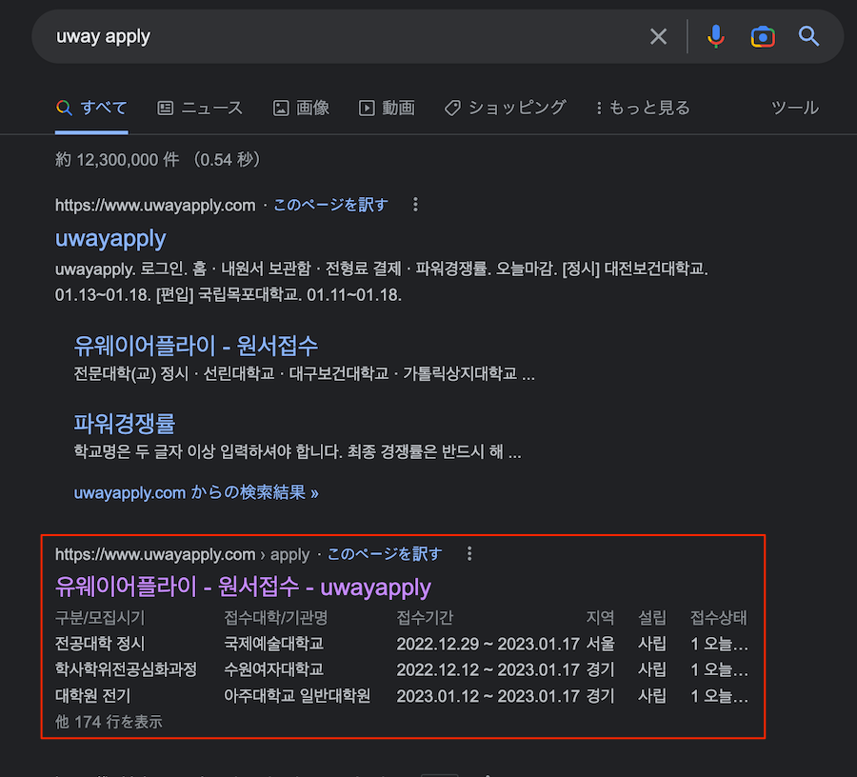
Task: Start voice search with the microphone icon
Action: (x=715, y=36)
